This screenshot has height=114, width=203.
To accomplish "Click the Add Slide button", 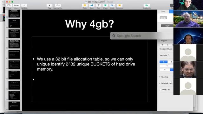I will click(x=24, y=5).
